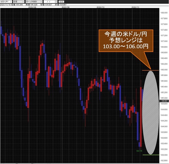Click the 2020/09 date axis label
This screenshot has height=164, width=169.
tap(66, 7)
